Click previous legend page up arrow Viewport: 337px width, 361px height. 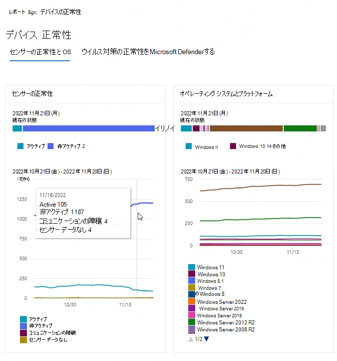pyautogui.click(x=191, y=339)
